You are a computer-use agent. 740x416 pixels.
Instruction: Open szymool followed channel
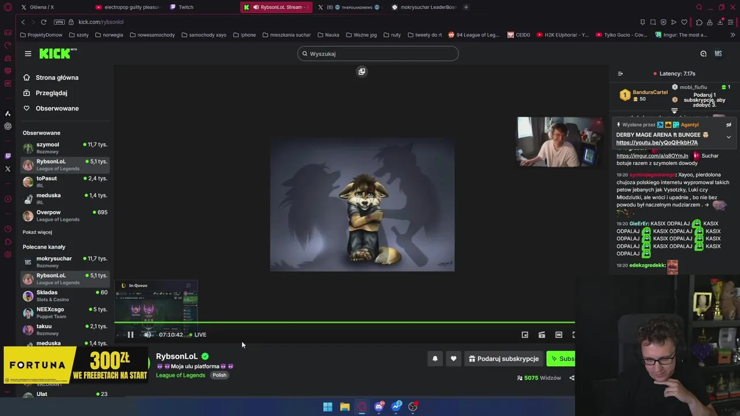(65, 148)
